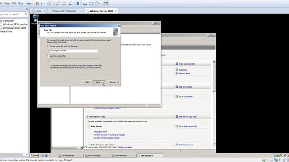
Task: Click the Server Manager vertical scrollbar
Action: 214,77
